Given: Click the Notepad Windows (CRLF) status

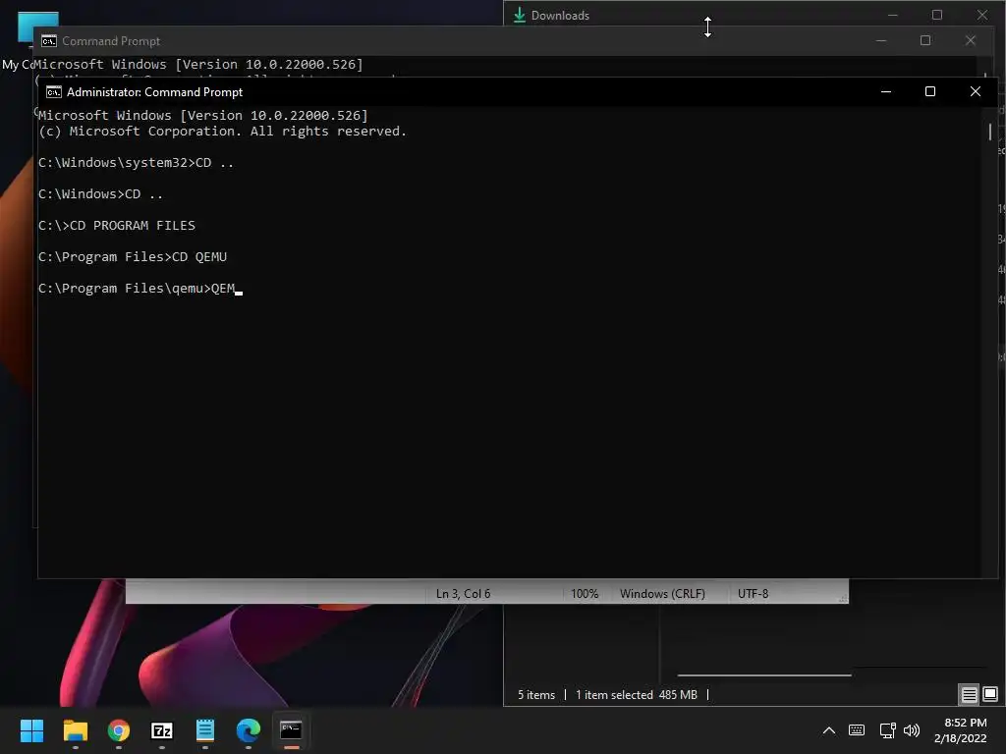Looking at the screenshot, I should click(662, 594).
